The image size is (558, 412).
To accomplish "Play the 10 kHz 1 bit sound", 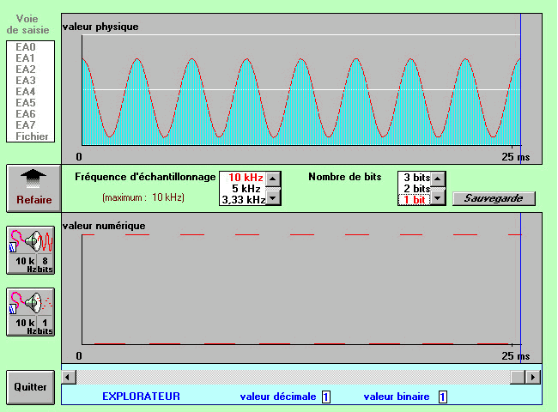I will point(31,312).
